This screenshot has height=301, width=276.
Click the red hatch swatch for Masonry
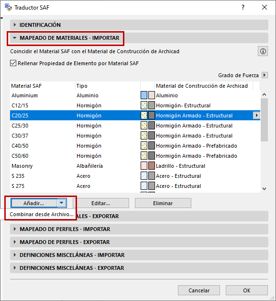click(144, 166)
